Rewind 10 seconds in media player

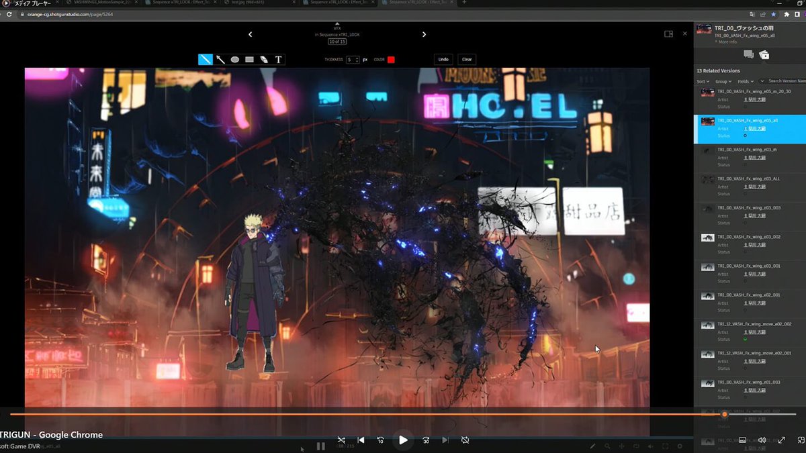click(380, 440)
